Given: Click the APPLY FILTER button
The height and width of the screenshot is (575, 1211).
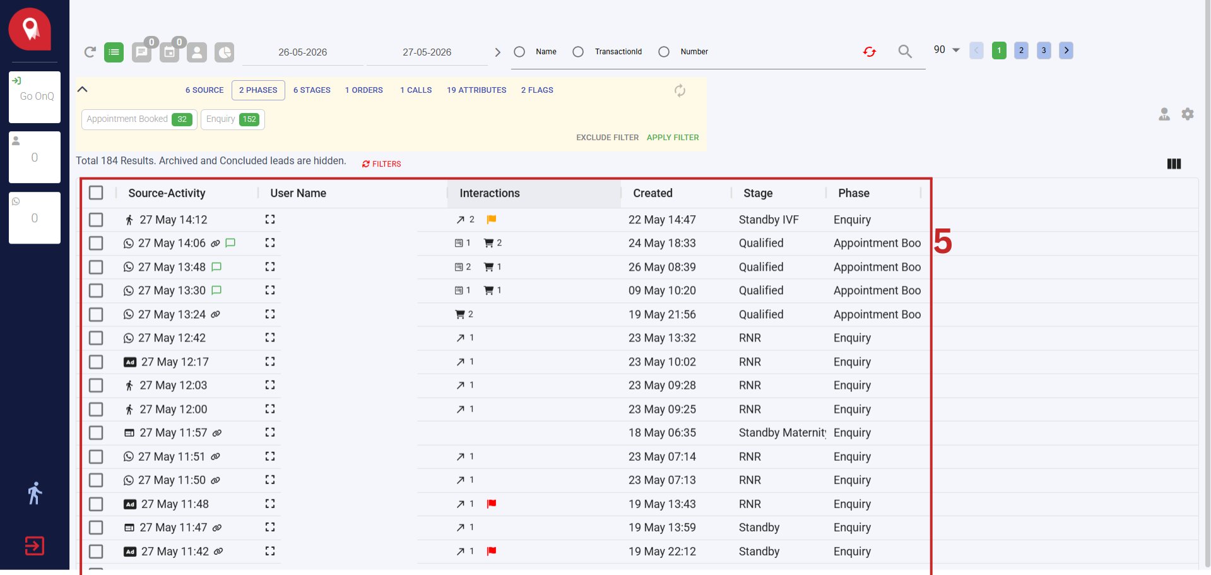Looking at the screenshot, I should tap(673, 137).
